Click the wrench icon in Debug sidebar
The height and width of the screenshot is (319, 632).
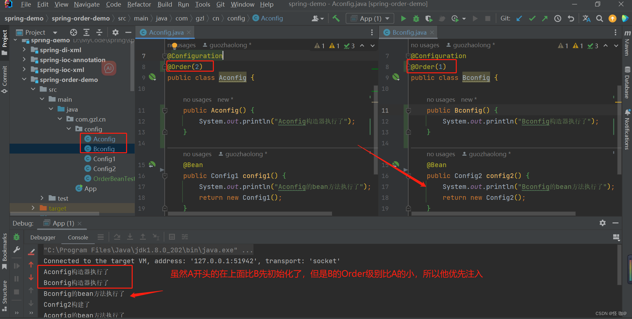coord(17,250)
